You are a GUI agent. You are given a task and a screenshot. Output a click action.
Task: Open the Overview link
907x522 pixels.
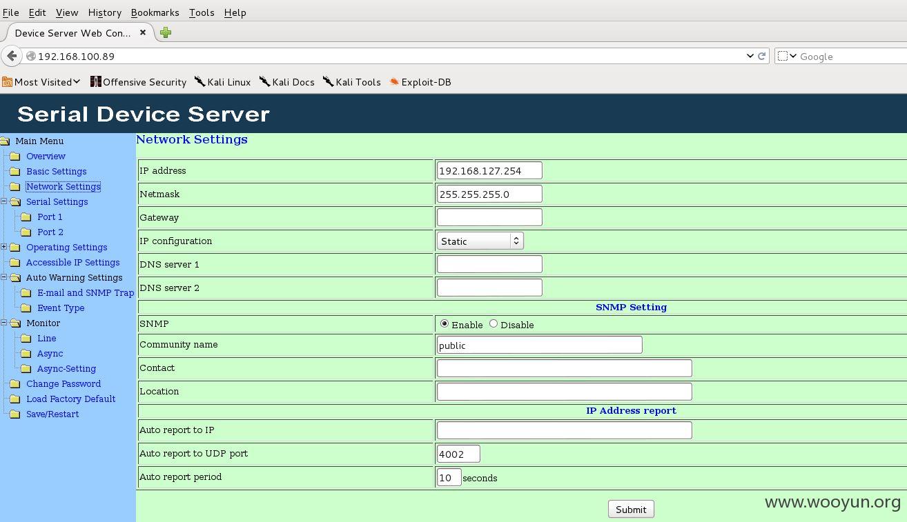(x=46, y=157)
